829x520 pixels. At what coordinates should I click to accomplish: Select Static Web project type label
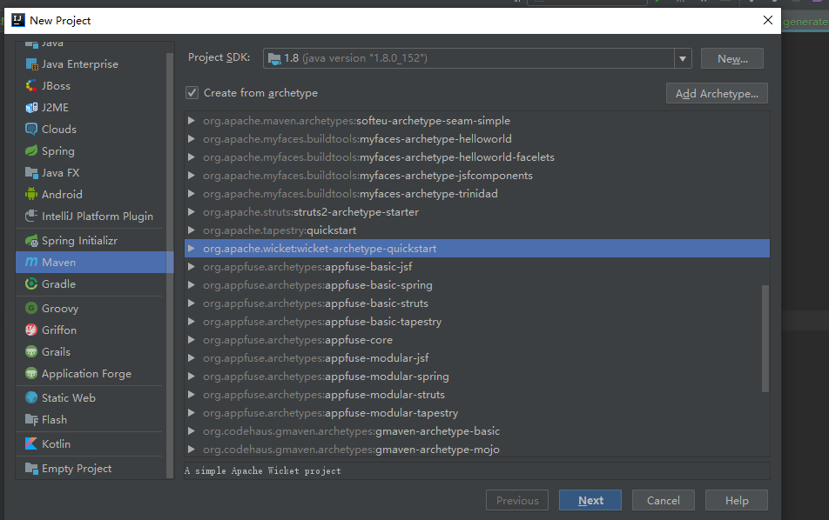click(69, 398)
